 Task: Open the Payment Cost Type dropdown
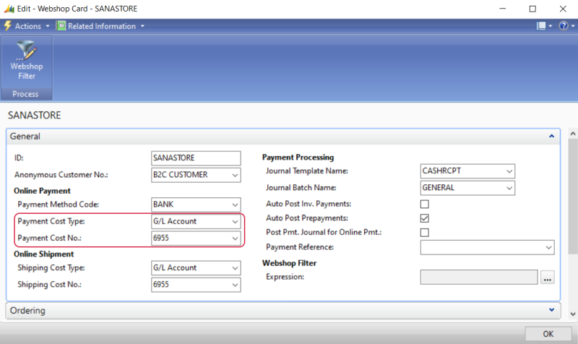(x=234, y=222)
